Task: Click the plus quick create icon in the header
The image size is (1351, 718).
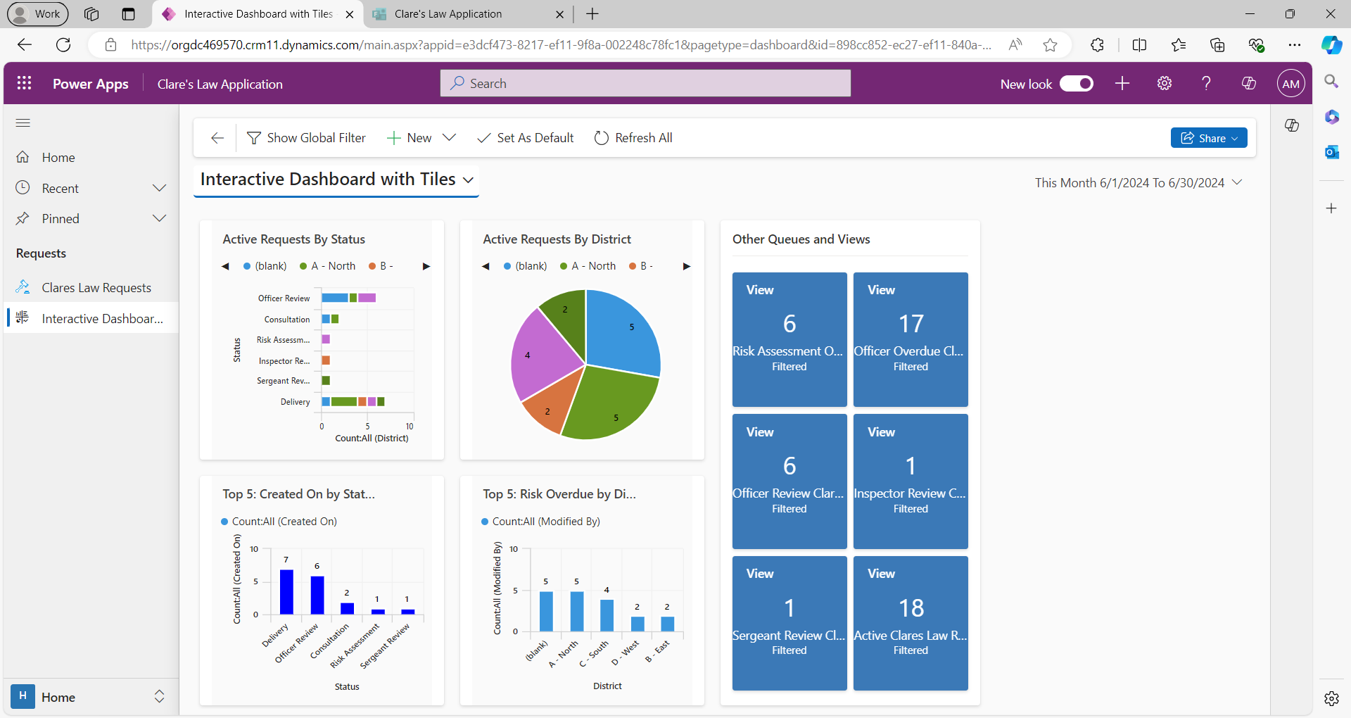Action: [x=1122, y=83]
